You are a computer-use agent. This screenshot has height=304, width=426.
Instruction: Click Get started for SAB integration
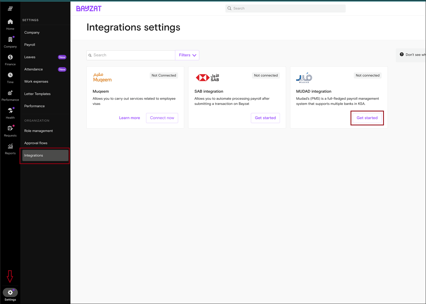[265, 118]
